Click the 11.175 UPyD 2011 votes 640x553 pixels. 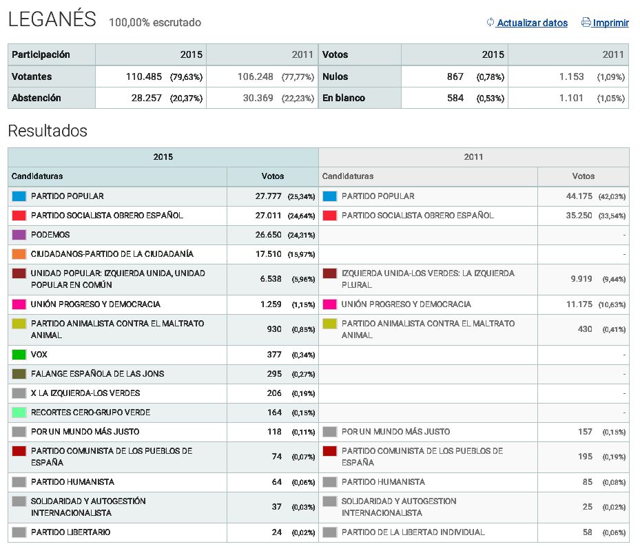coord(579,304)
